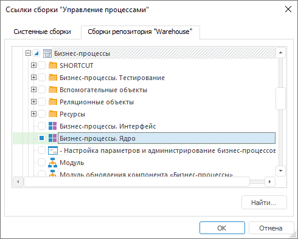
Task: Check the Модуль checkbox
Action: (42, 163)
